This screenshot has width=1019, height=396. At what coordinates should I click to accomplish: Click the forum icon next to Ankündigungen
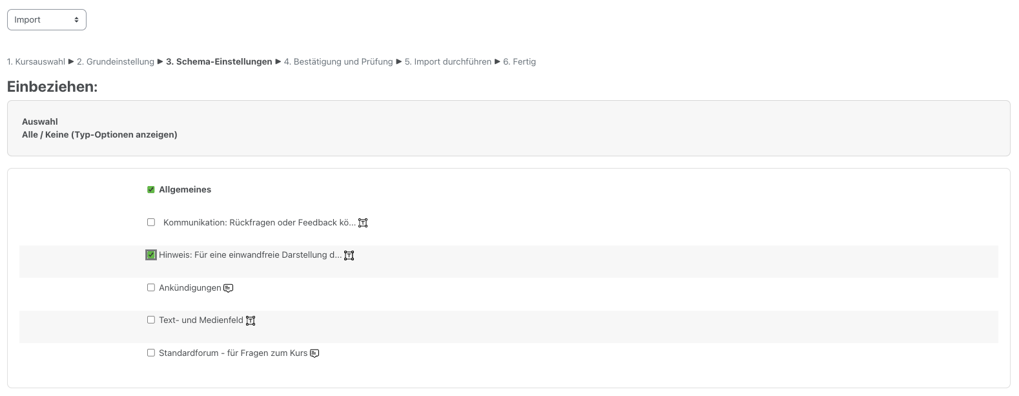coord(228,288)
